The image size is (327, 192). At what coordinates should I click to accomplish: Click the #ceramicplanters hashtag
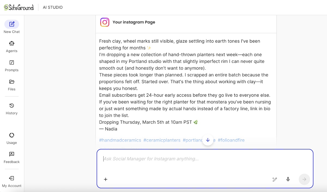pos(162,140)
